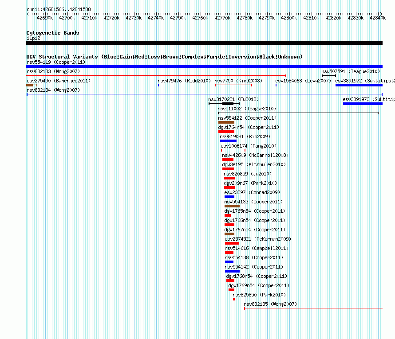Open esv2574521 (McKernan2009) label
This screenshot has height=339, width=395.
pos(258,239)
